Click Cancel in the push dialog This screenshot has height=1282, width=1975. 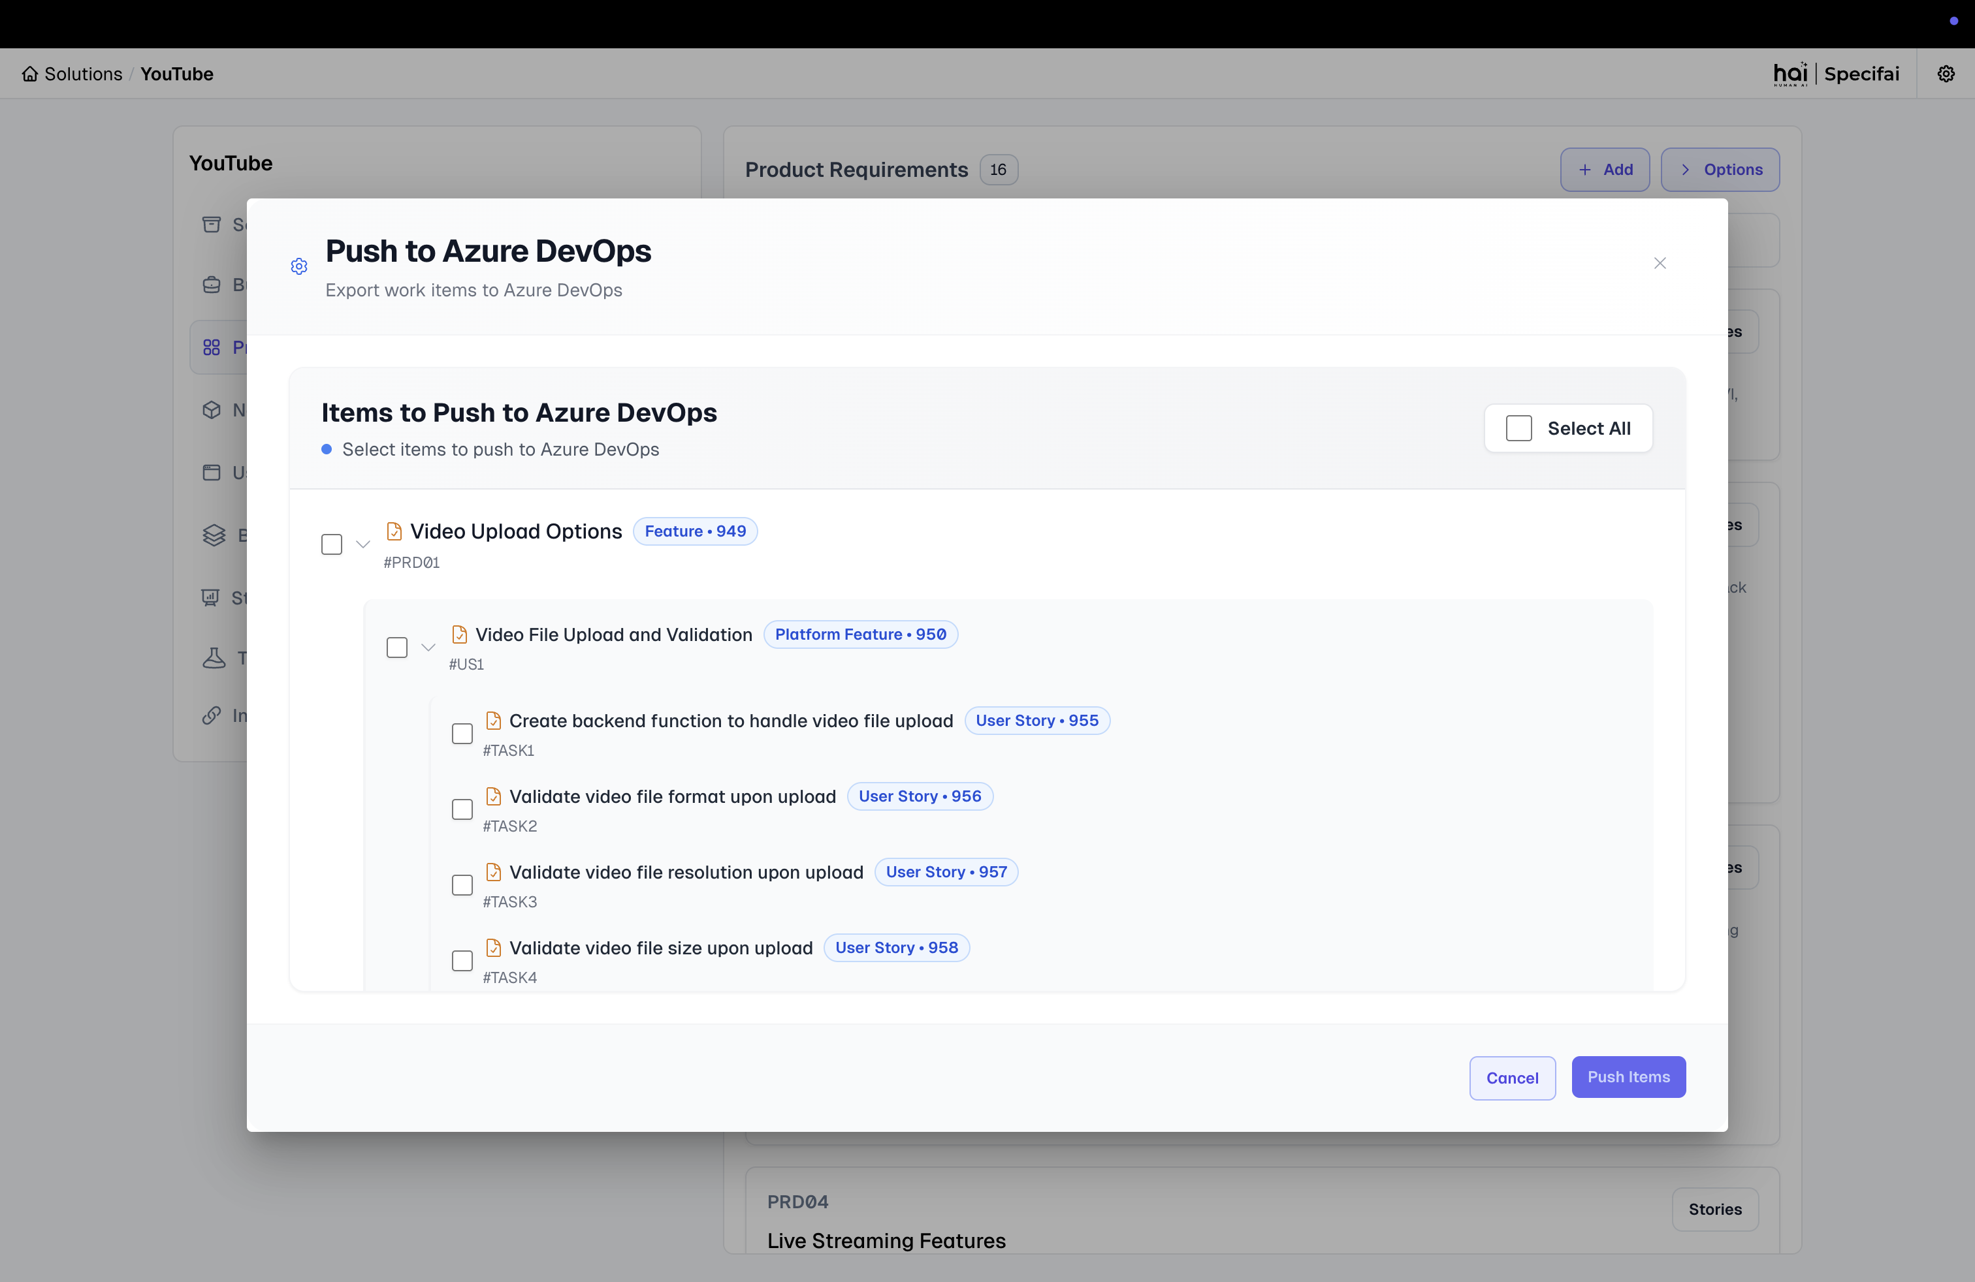pyautogui.click(x=1512, y=1078)
